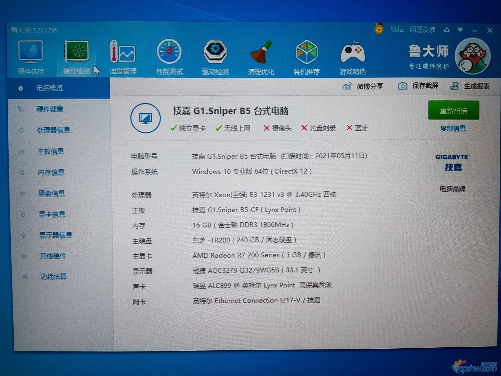This screenshot has width=501, height=376.
Task: Open the 游戏精选 featured games module
Action: click(x=352, y=58)
